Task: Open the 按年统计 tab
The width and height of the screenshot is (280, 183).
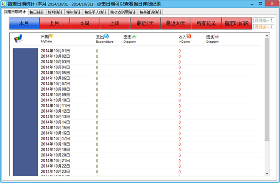Action: (73, 12)
